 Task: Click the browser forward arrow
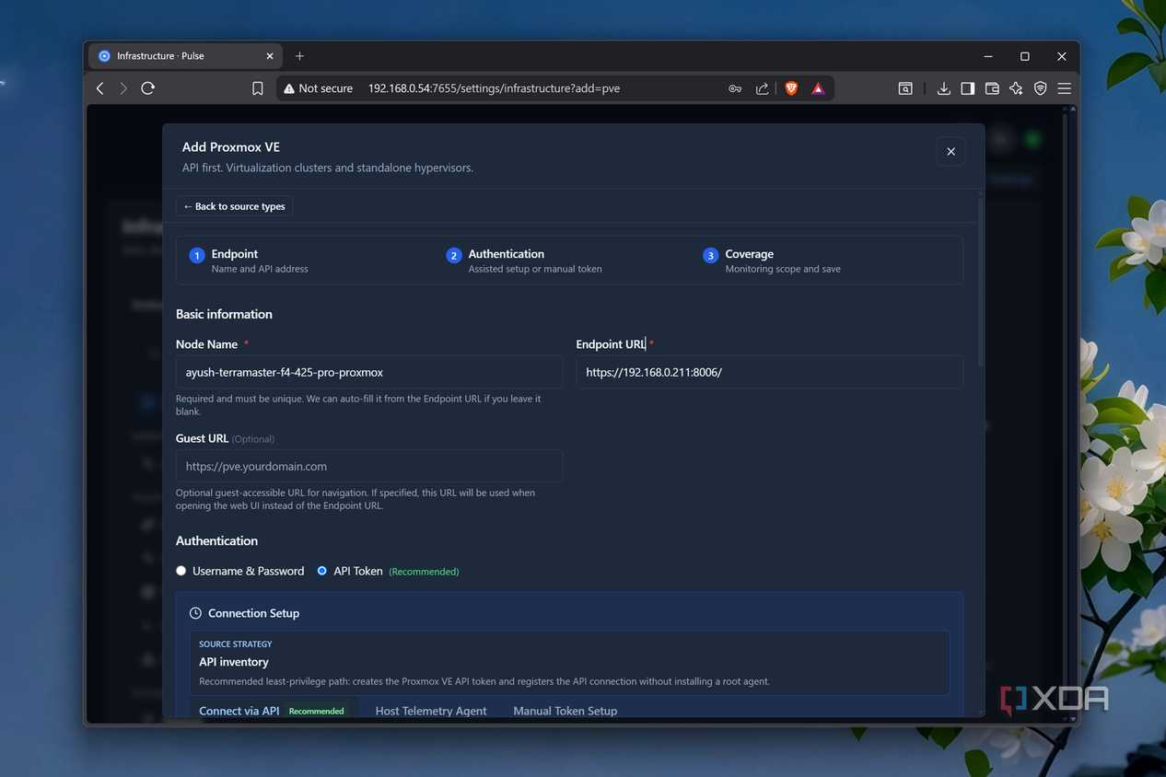pos(123,88)
